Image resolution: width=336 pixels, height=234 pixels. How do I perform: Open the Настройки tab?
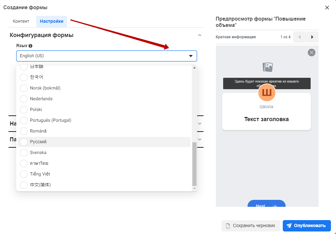pos(52,22)
